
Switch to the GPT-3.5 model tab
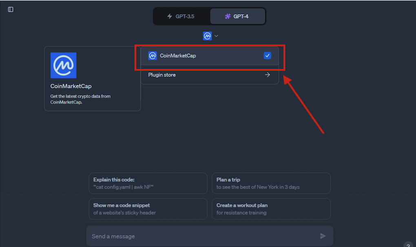(x=181, y=16)
